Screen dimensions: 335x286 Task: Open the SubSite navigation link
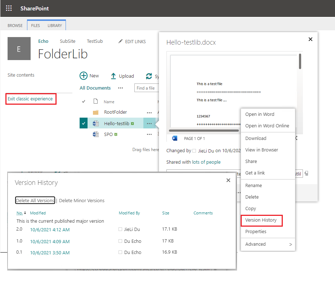[67, 41]
